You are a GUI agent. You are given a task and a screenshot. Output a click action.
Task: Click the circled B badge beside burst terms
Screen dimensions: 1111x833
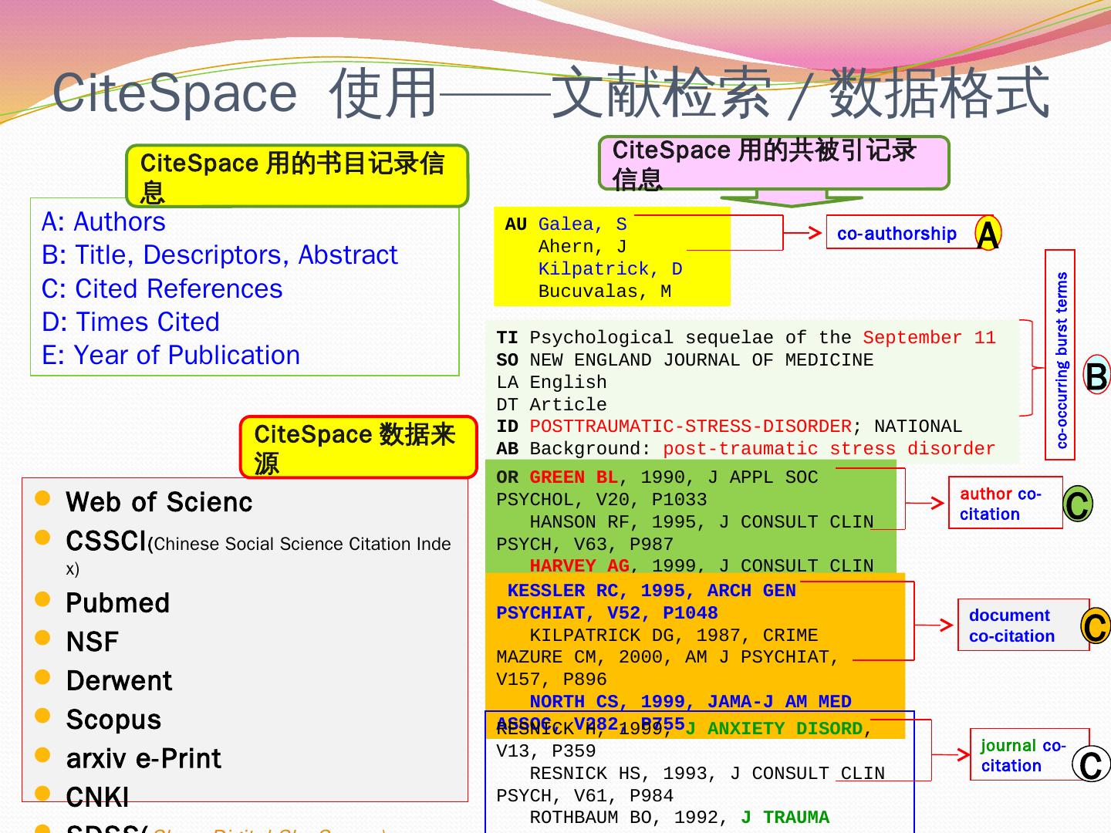pyautogui.click(x=1096, y=376)
